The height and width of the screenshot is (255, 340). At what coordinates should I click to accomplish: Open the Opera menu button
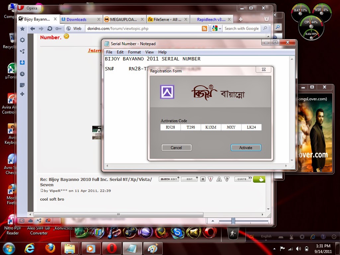click(x=29, y=8)
